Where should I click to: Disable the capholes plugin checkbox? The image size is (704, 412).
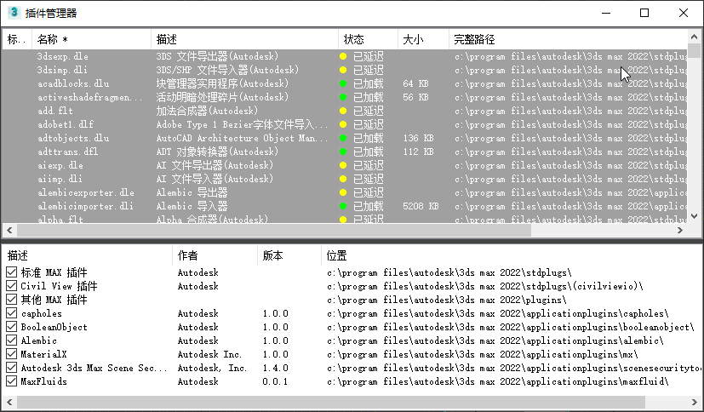point(12,313)
